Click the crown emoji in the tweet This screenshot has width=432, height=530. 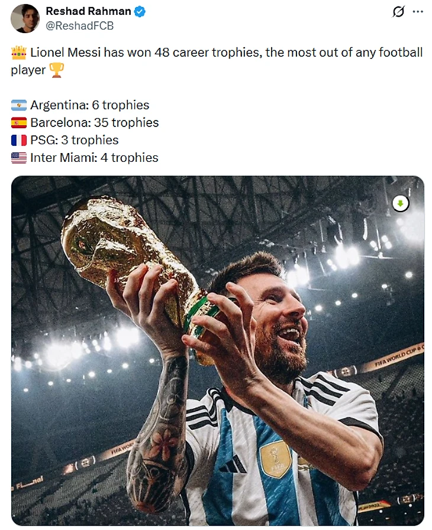19,53
